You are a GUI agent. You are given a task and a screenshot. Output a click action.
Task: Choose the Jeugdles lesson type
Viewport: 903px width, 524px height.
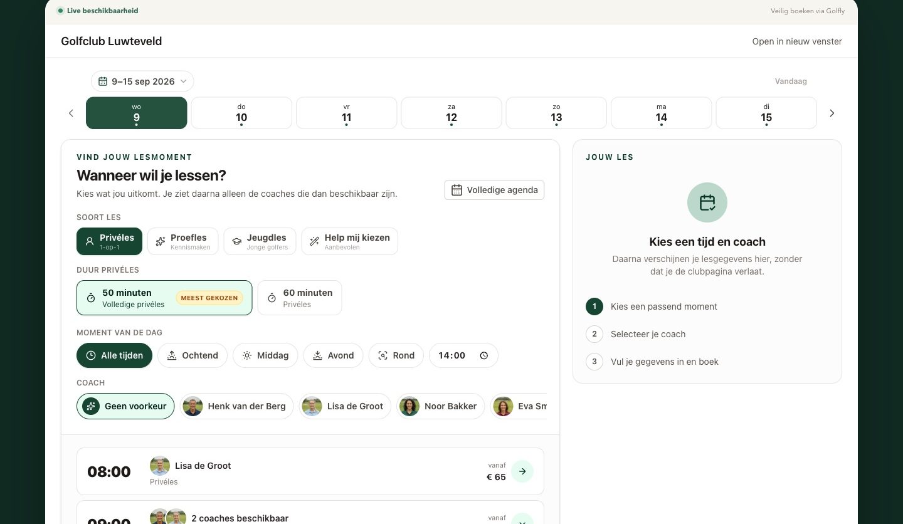pyautogui.click(x=260, y=241)
